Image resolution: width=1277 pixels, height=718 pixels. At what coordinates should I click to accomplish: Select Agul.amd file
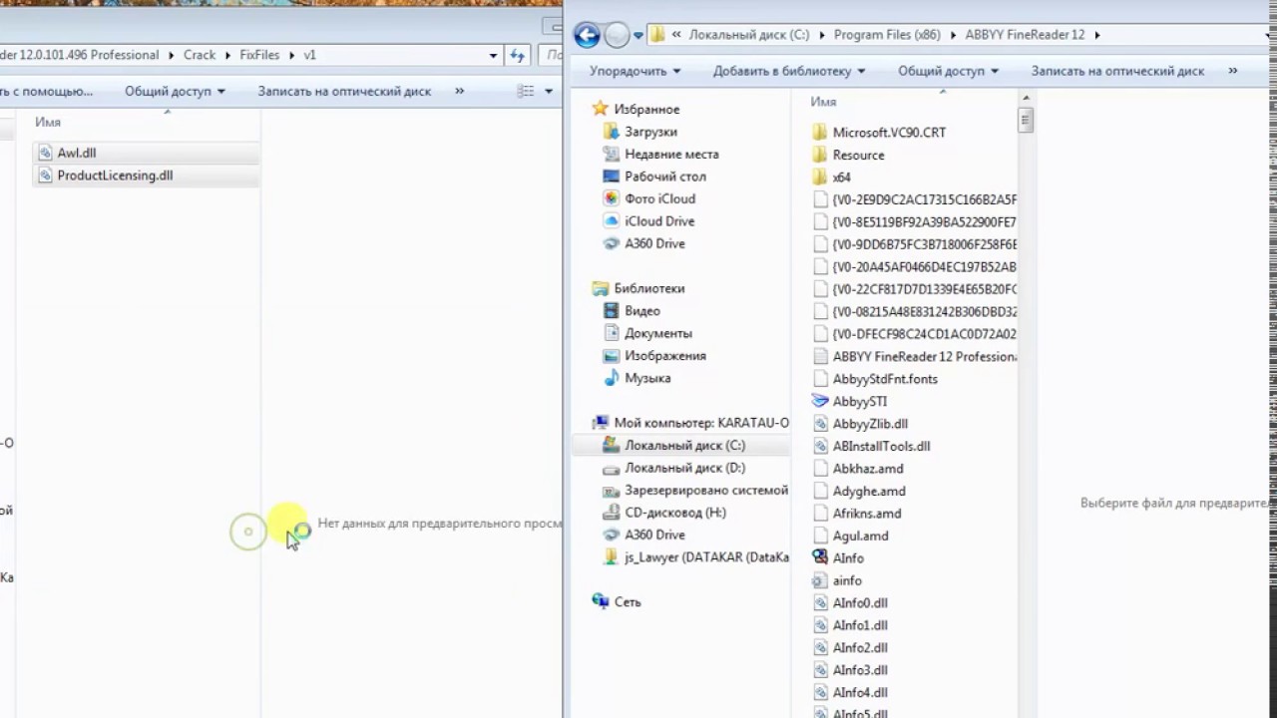[x=860, y=536]
